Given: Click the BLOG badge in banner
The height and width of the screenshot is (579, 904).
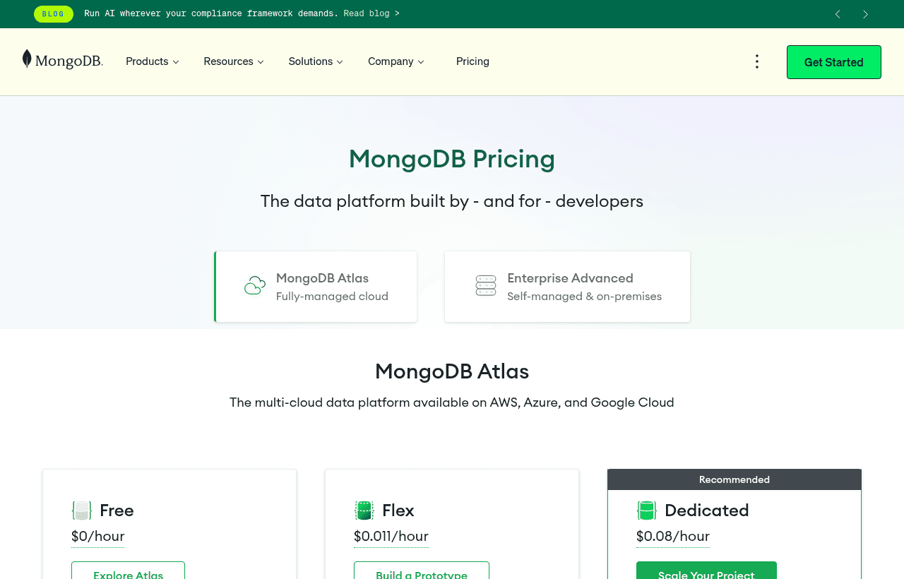Looking at the screenshot, I should click(x=54, y=14).
